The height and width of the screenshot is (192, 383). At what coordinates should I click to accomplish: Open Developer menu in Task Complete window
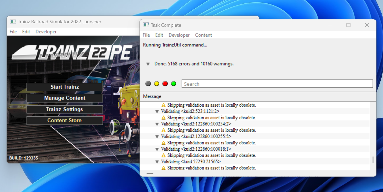click(179, 35)
